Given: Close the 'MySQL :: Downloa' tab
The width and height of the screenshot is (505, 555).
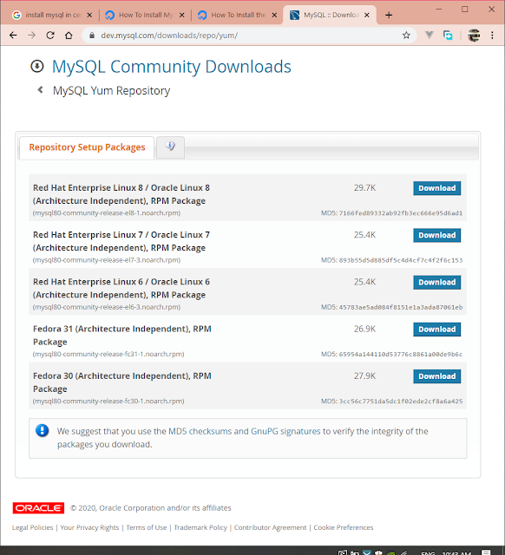Looking at the screenshot, I should pos(367,15).
